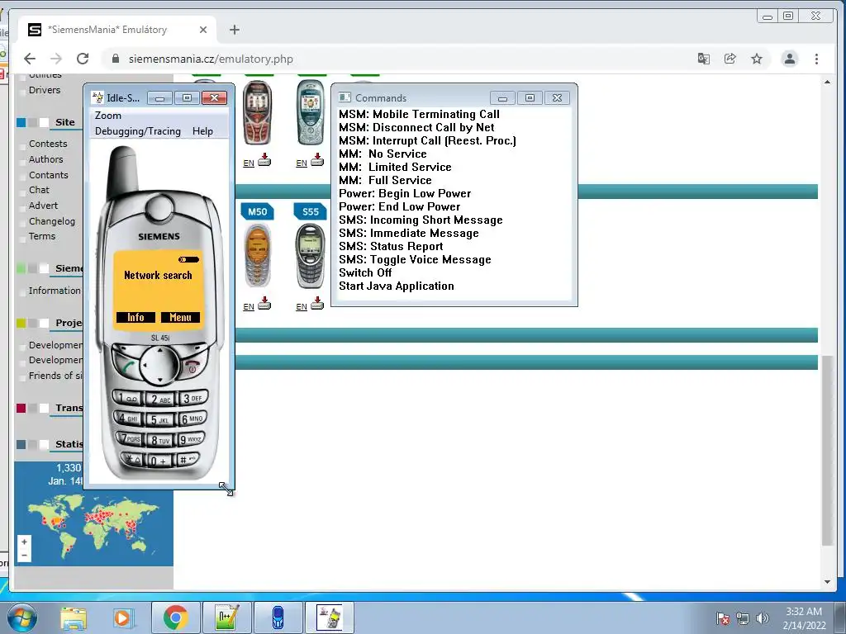The image size is (846, 634).
Task: Click the Info softkey on phone screen
Action: pos(135,318)
